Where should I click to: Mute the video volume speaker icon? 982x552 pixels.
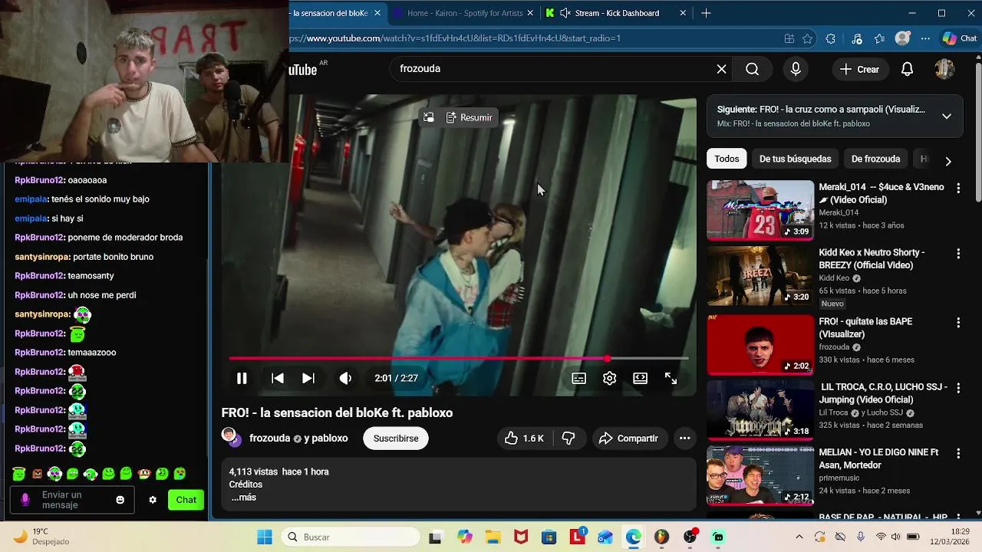pos(345,378)
